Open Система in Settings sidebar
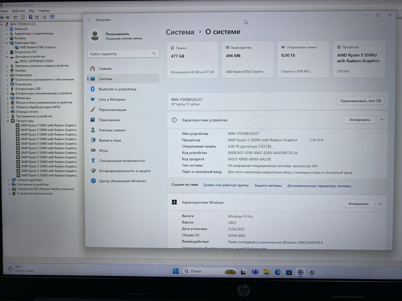 coord(123,79)
